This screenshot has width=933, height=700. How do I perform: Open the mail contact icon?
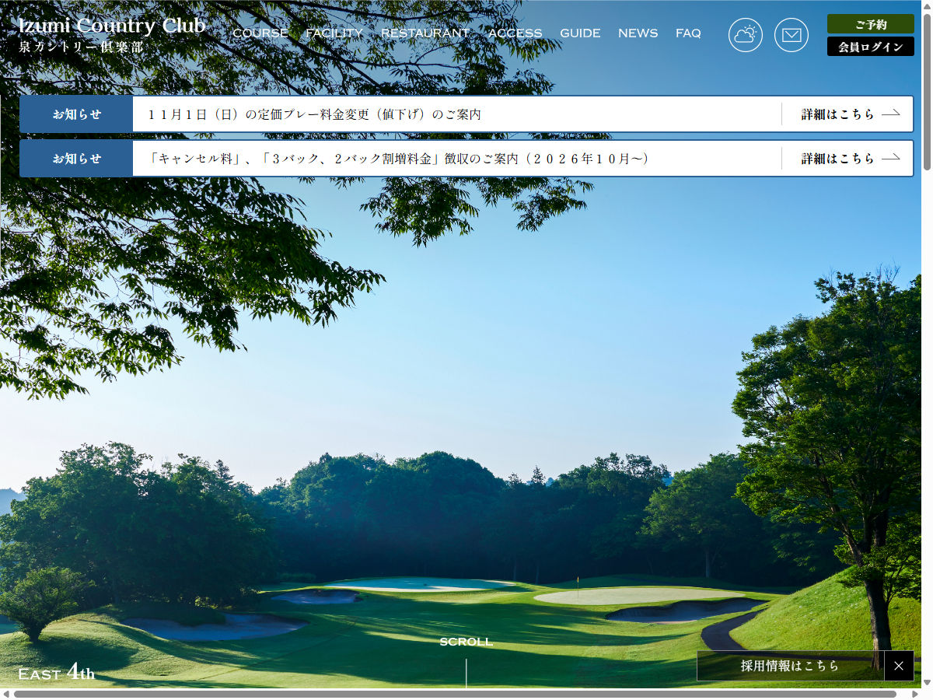(791, 35)
